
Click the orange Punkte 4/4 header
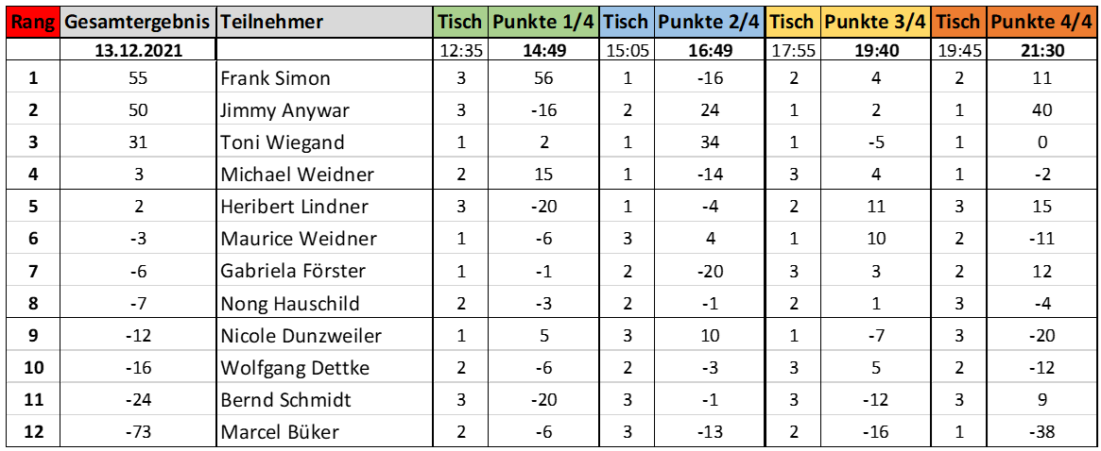click(x=1041, y=22)
